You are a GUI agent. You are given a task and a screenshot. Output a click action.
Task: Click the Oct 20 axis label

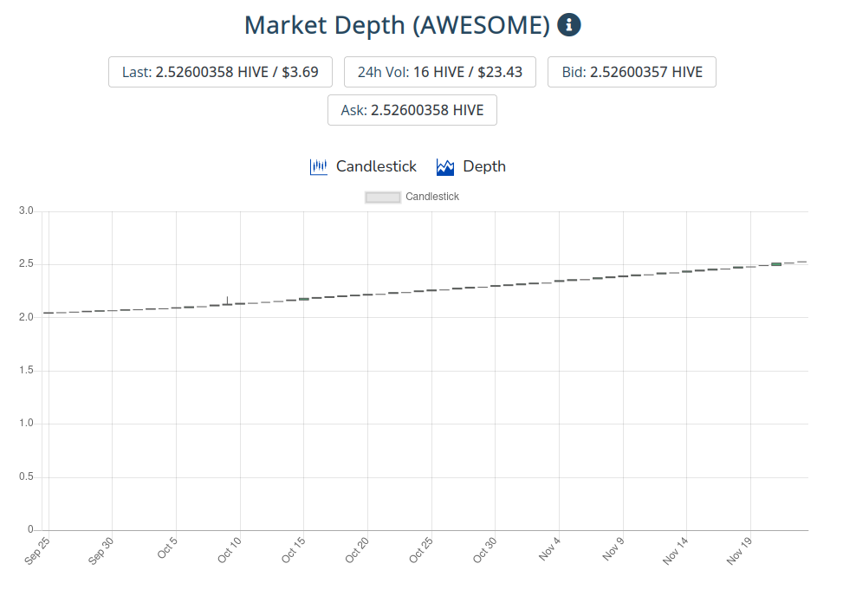click(x=357, y=550)
